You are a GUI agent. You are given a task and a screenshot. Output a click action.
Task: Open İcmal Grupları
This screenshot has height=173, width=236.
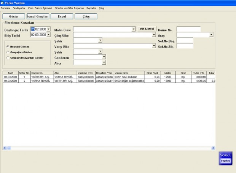(x=38, y=16)
